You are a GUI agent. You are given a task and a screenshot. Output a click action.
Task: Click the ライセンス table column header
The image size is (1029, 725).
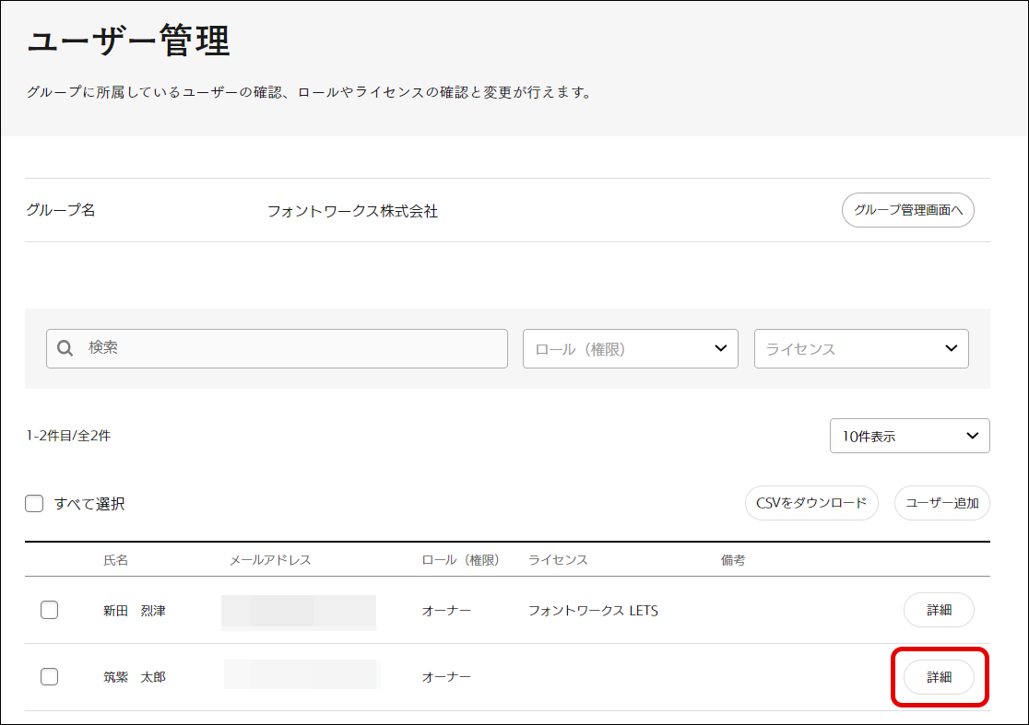(558, 560)
